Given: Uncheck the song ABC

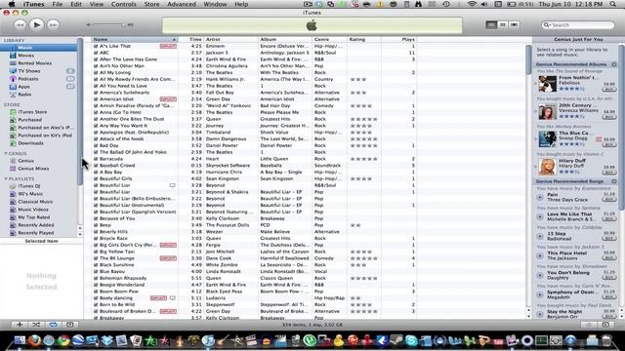Looking at the screenshot, I should [x=96, y=53].
